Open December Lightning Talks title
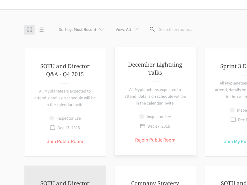Image resolution: width=247 pixels, height=185 pixels. [155, 68]
